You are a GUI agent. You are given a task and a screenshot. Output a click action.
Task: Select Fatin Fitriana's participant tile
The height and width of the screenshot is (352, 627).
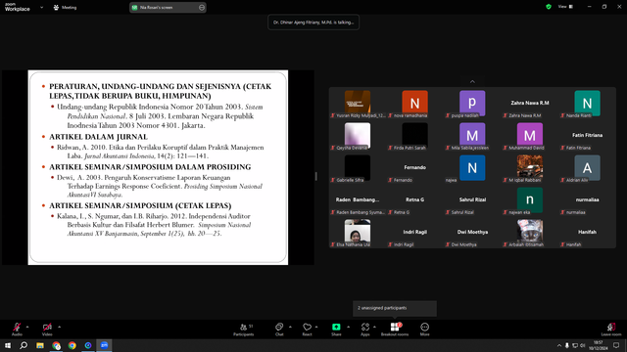587,136
